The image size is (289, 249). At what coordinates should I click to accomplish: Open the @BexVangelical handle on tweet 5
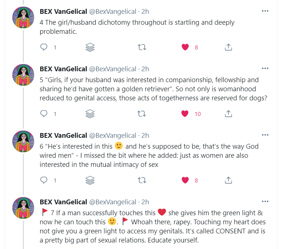[112, 69]
